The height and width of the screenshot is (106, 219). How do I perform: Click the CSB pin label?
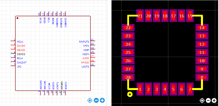coord(49,20)
